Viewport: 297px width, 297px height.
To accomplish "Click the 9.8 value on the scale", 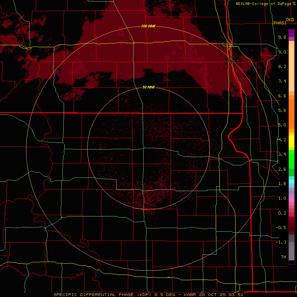I will (x=282, y=37).
